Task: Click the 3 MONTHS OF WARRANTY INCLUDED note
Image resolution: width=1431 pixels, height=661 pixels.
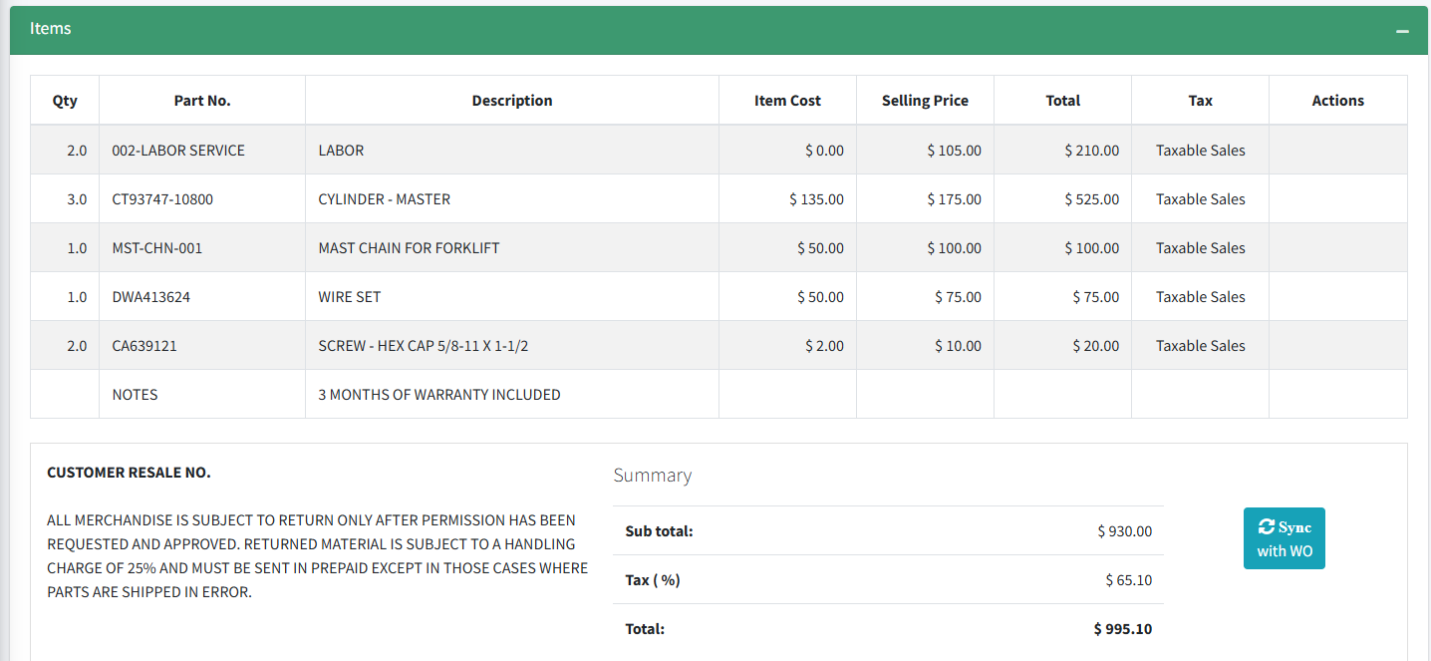Action: coord(439,395)
